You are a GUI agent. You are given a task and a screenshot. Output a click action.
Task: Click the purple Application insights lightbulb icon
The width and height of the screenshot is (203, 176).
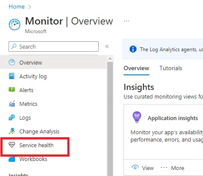click(137, 117)
